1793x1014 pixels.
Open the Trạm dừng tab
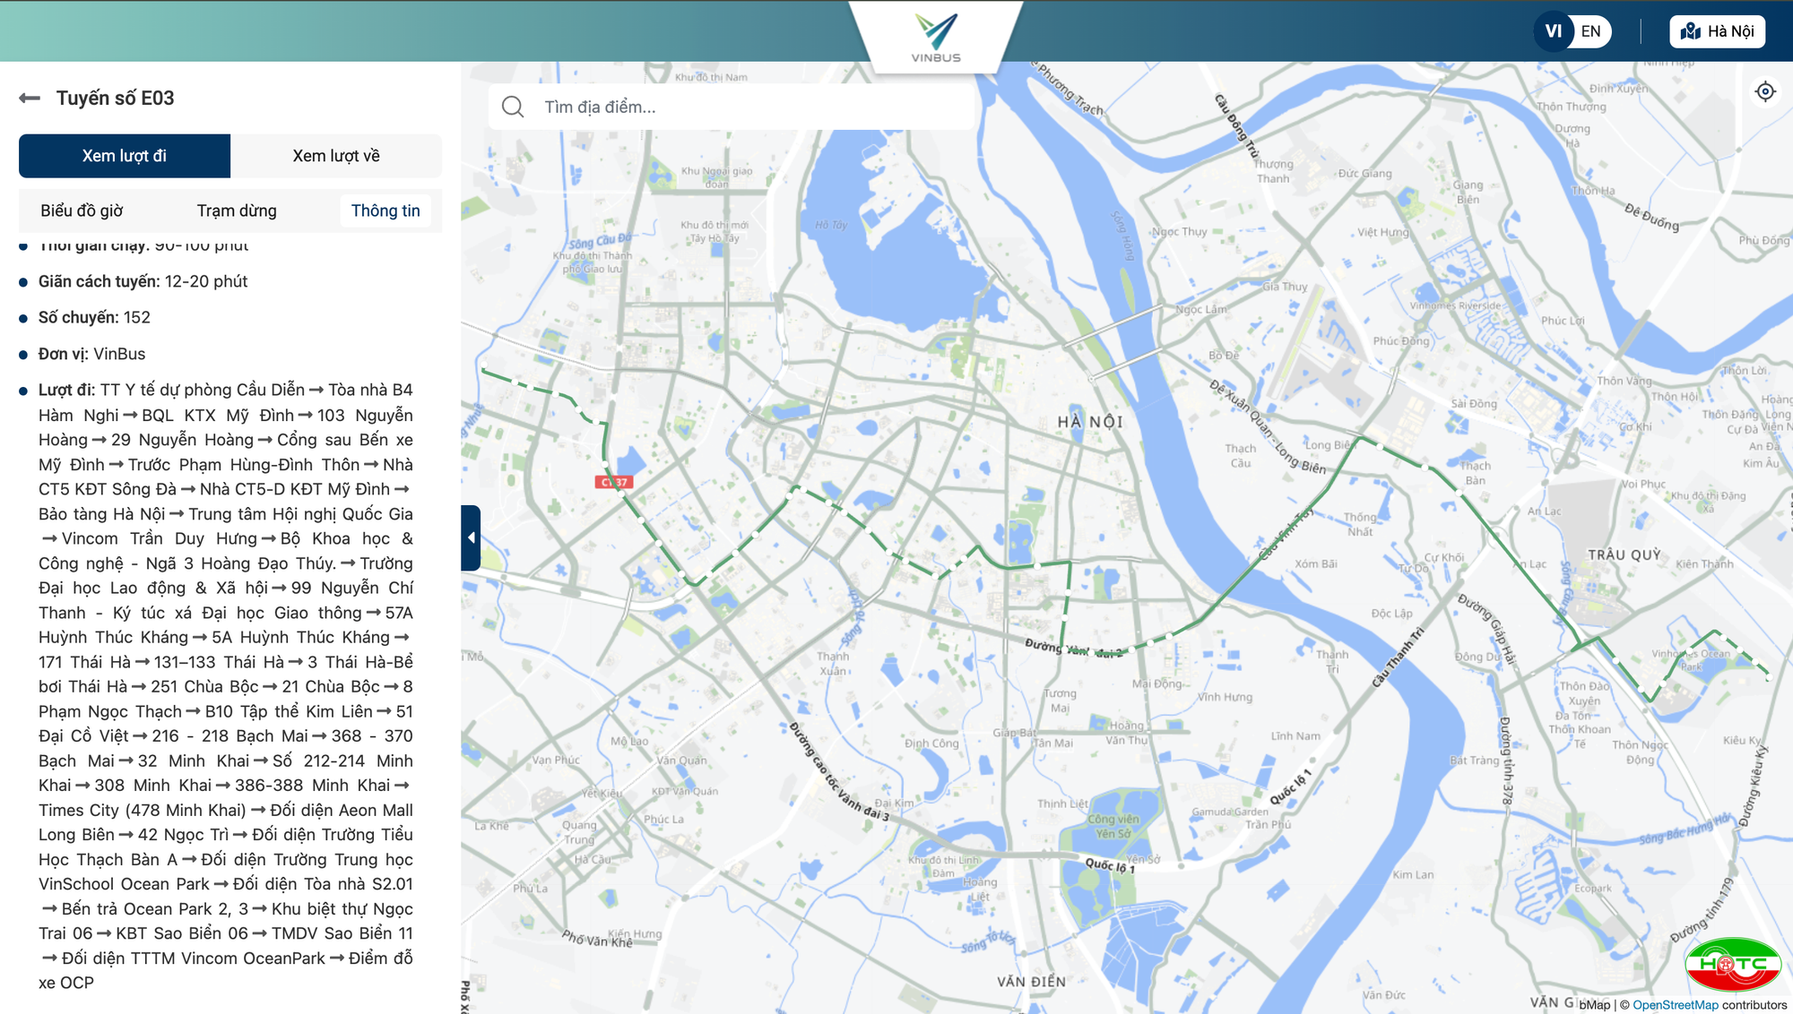pos(237,211)
